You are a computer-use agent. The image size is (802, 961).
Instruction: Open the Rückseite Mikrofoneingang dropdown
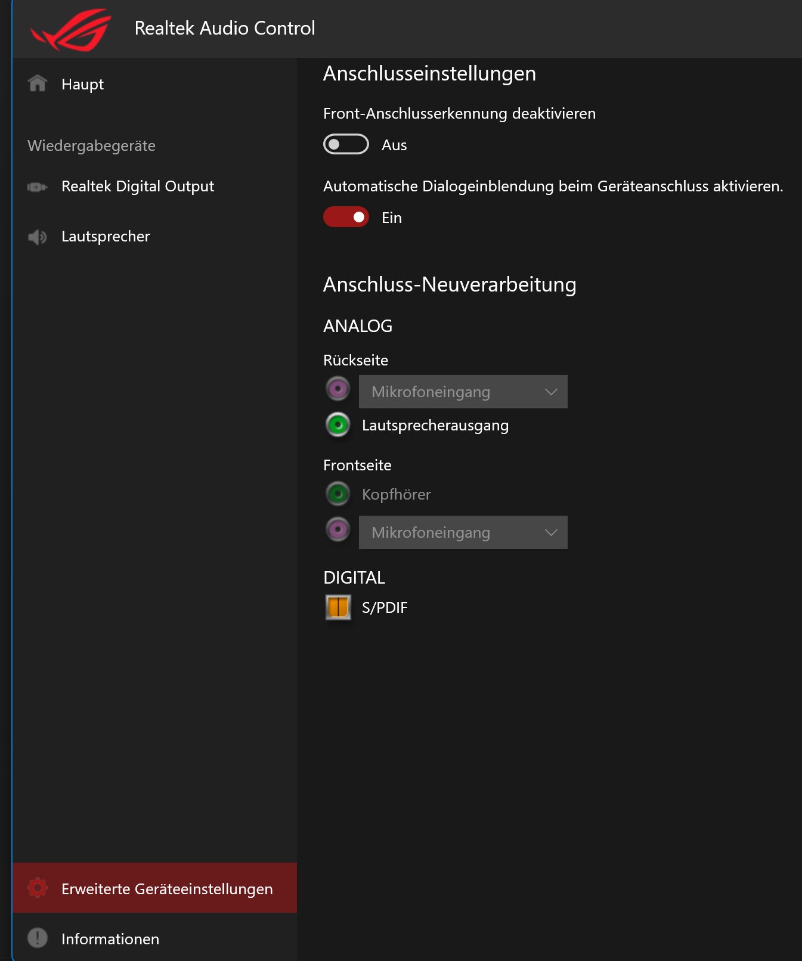pos(463,392)
